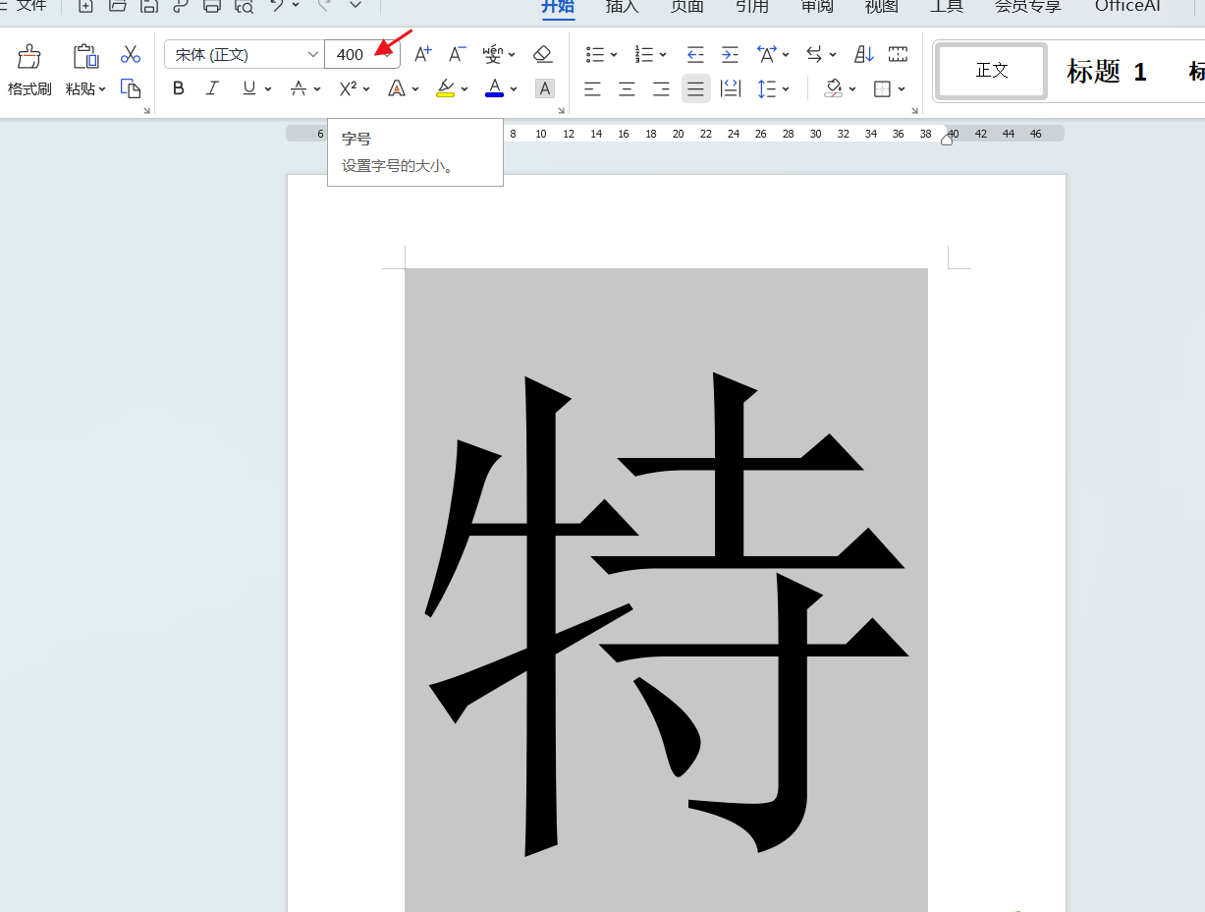Toggle Justify alignment
The width and height of the screenshot is (1205, 912).
[x=695, y=89]
